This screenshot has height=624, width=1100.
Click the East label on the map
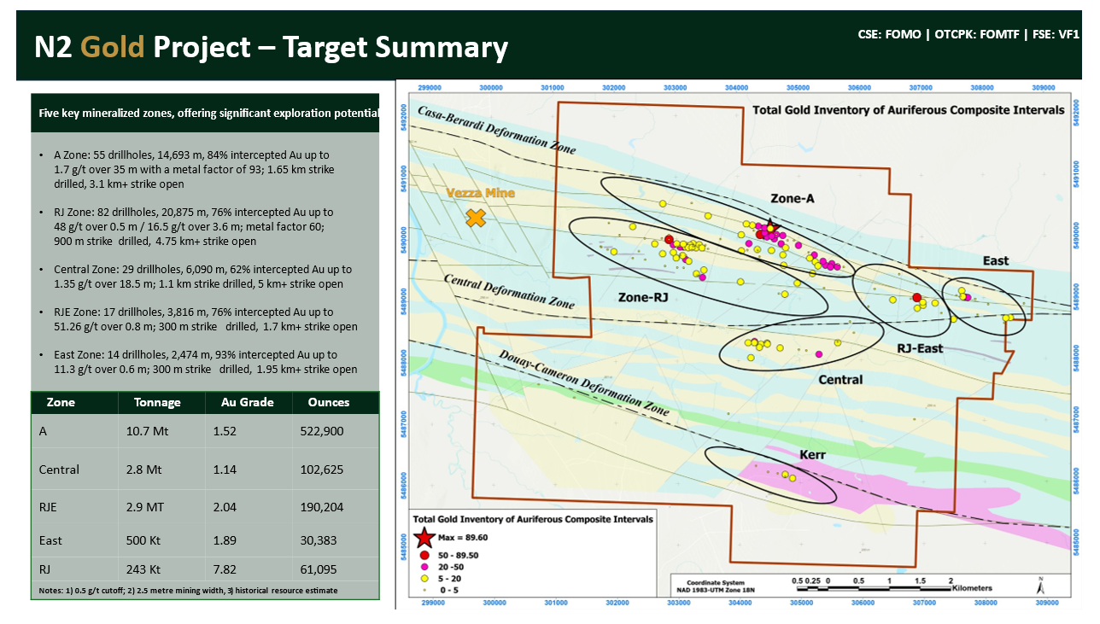(995, 260)
